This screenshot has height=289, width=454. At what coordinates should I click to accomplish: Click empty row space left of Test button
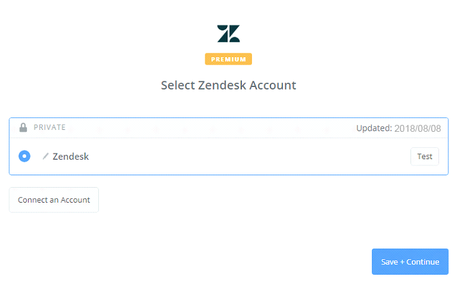pyautogui.click(x=249, y=157)
